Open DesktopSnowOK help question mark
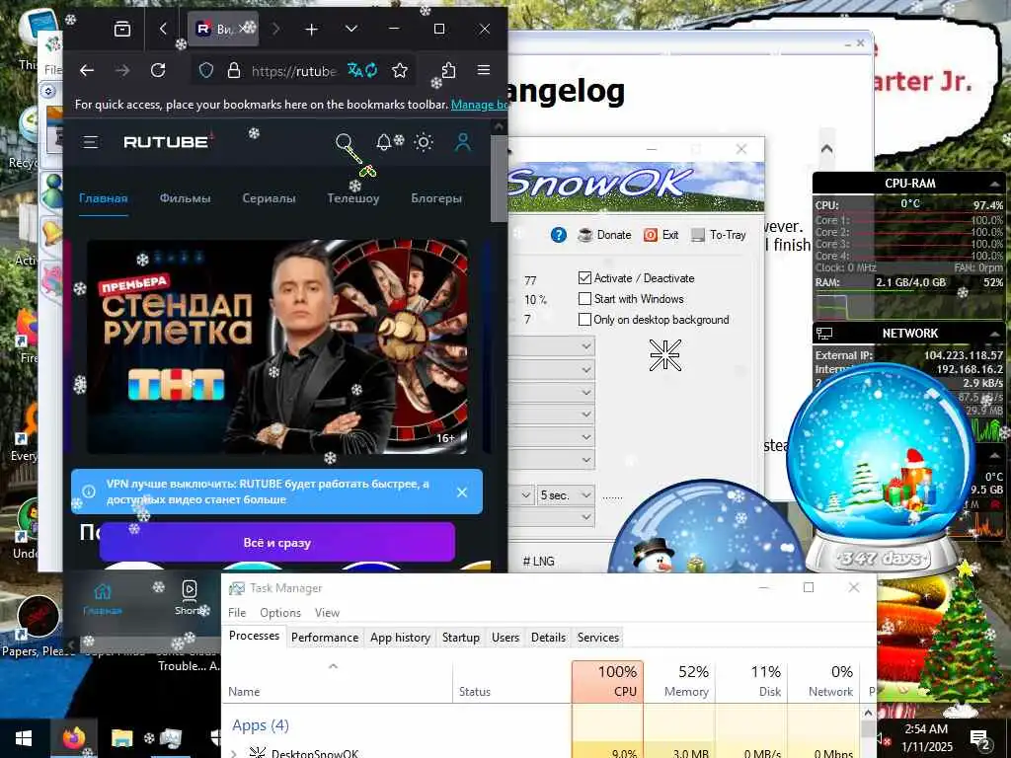Viewport: 1011px width, 758px height. click(x=559, y=235)
